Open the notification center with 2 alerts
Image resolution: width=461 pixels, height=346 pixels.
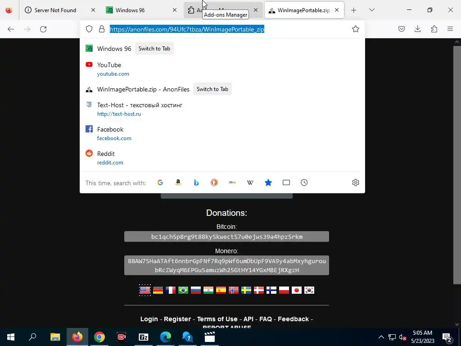(x=447, y=337)
